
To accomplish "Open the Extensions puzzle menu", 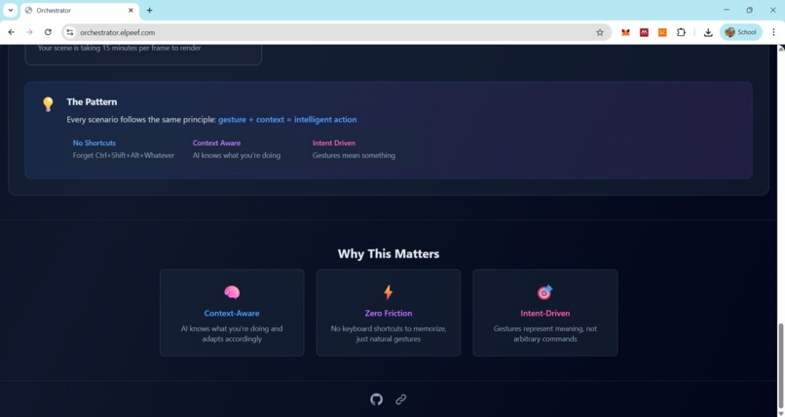I will pyautogui.click(x=681, y=32).
